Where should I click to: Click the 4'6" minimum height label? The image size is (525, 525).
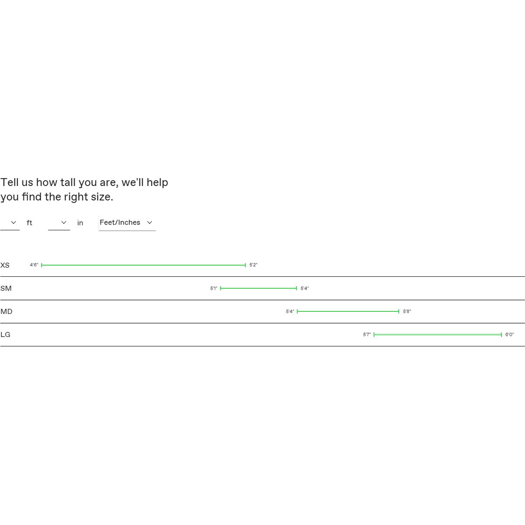(34, 265)
